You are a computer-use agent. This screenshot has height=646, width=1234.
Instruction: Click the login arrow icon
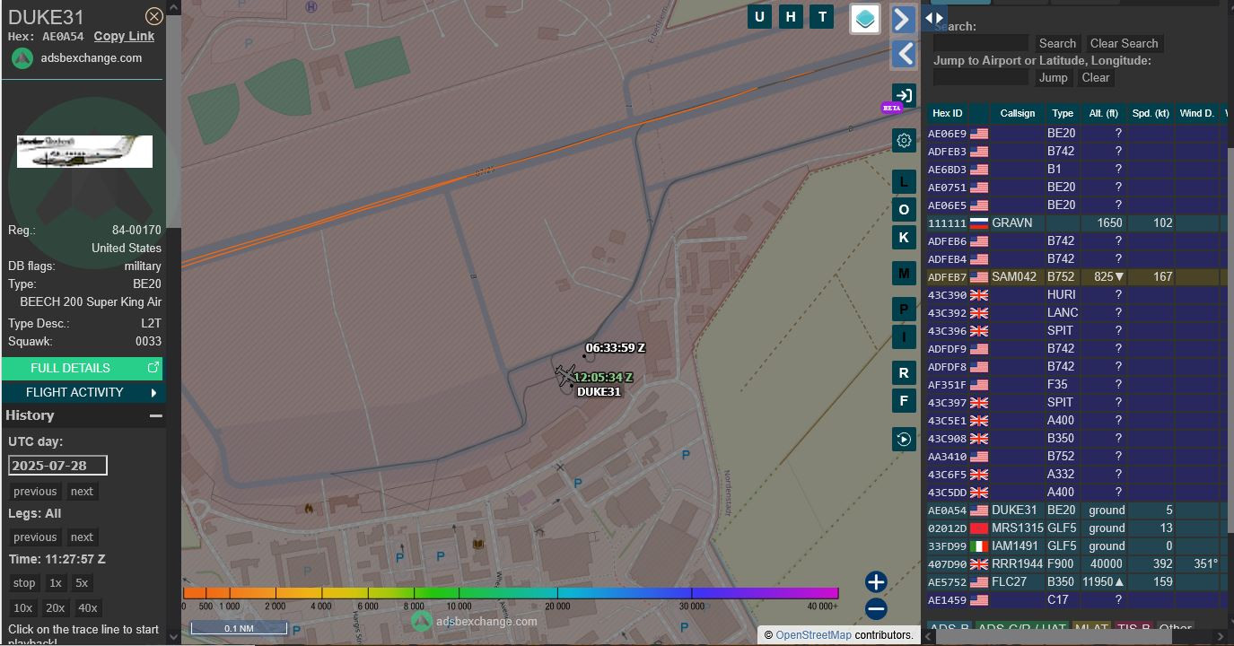pos(904,96)
